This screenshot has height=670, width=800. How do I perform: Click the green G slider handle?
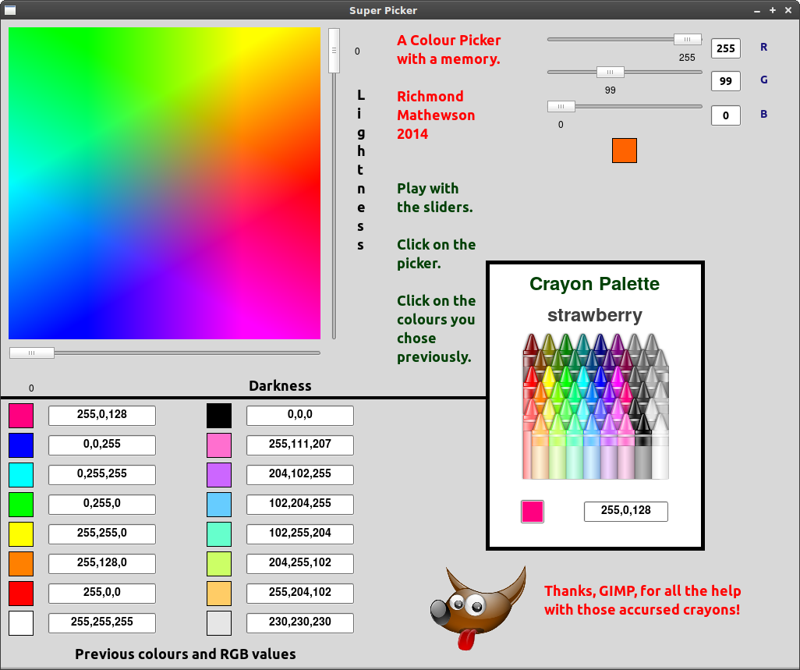point(611,73)
